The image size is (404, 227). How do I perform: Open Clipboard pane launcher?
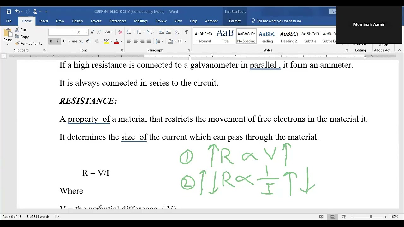click(x=45, y=50)
